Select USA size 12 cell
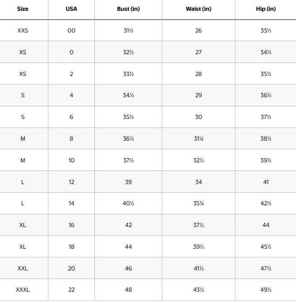Viewport: 296px width, 303px height. pyautogui.click(x=71, y=182)
